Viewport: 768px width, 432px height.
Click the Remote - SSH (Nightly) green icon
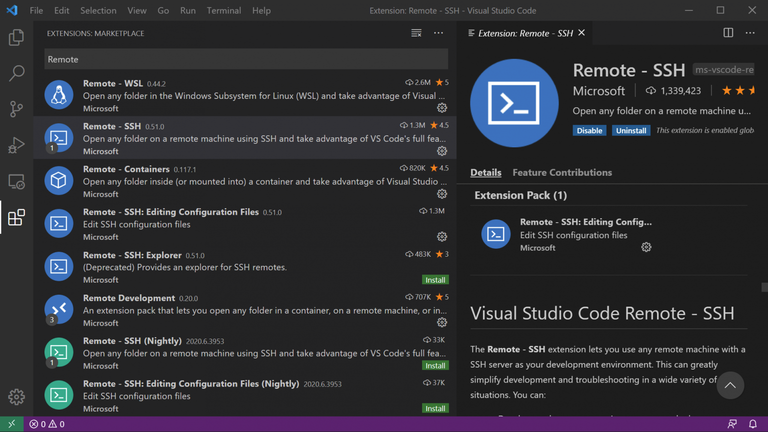pos(59,353)
